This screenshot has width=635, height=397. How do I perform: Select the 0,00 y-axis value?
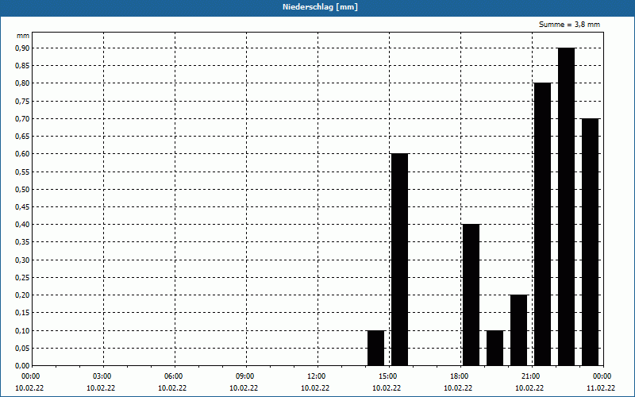pyautogui.click(x=22, y=366)
